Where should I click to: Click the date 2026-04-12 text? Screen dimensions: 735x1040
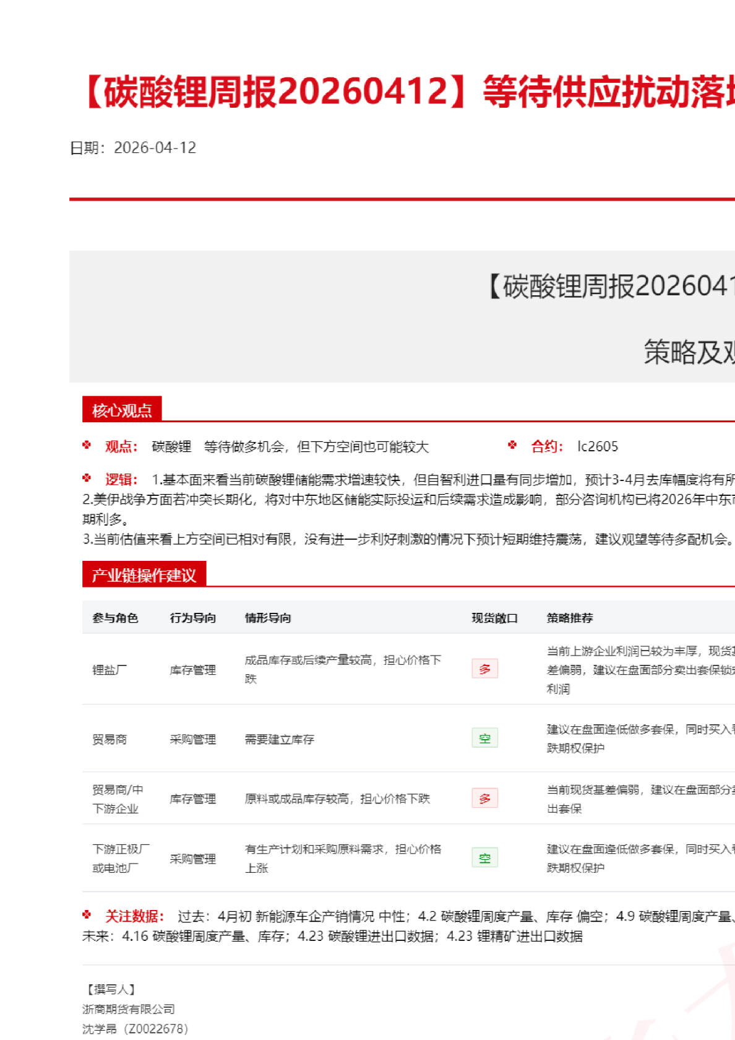(x=155, y=148)
